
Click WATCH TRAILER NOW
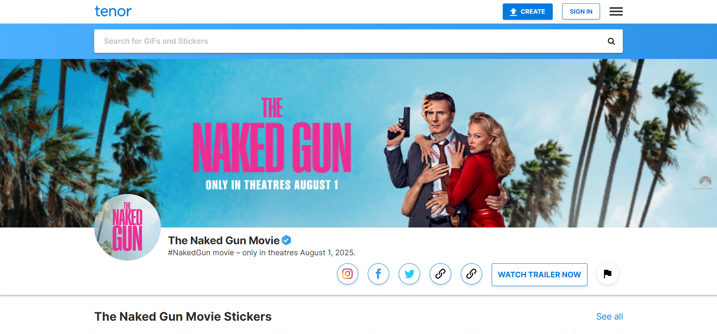(x=539, y=275)
